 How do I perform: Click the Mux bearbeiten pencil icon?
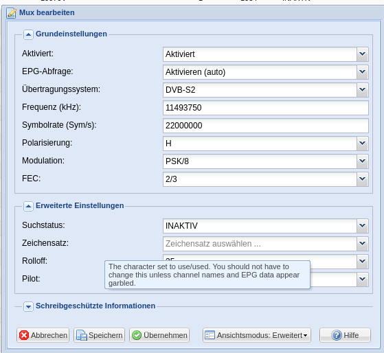pos(11,13)
